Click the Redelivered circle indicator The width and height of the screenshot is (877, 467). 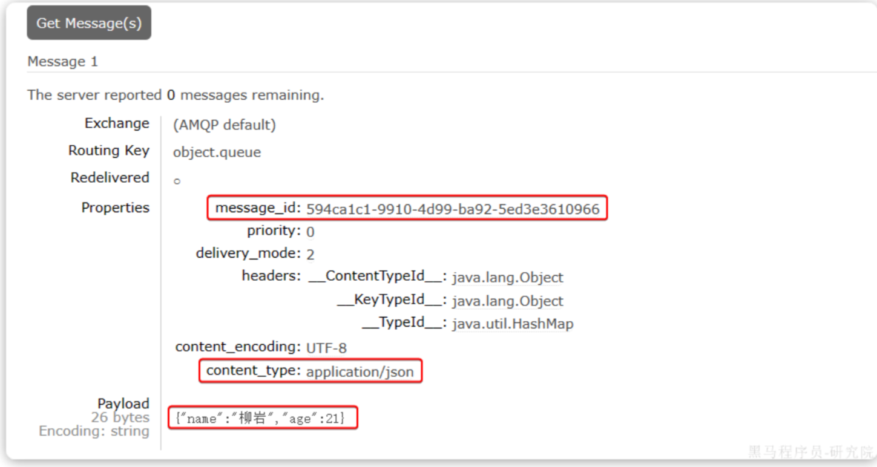pos(177,181)
